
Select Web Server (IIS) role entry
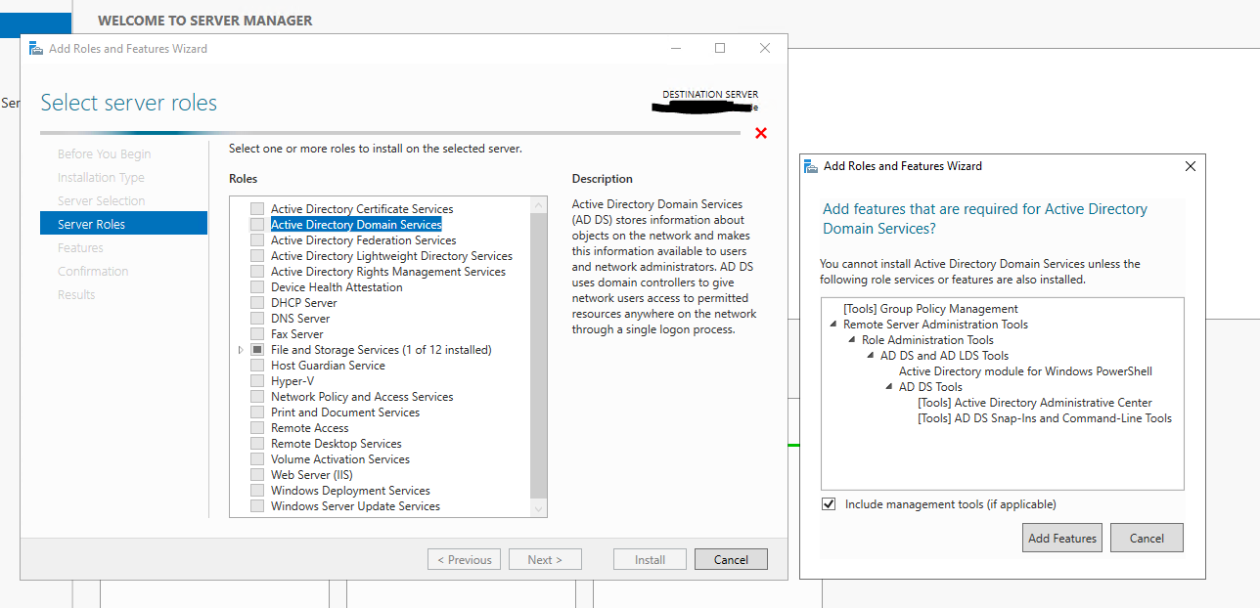(x=311, y=475)
